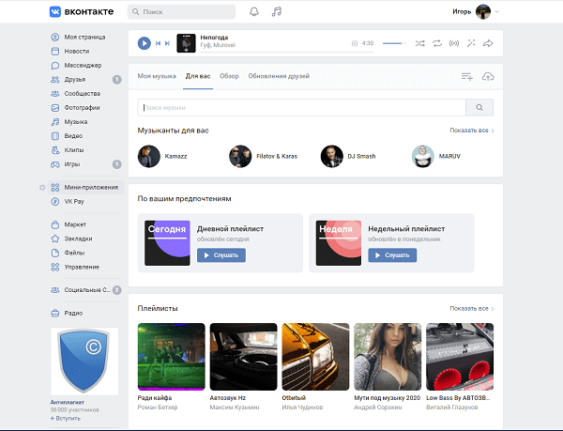The image size is (563, 431).
Task: Switch to Для вас tab
Action: tap(198, 76)
